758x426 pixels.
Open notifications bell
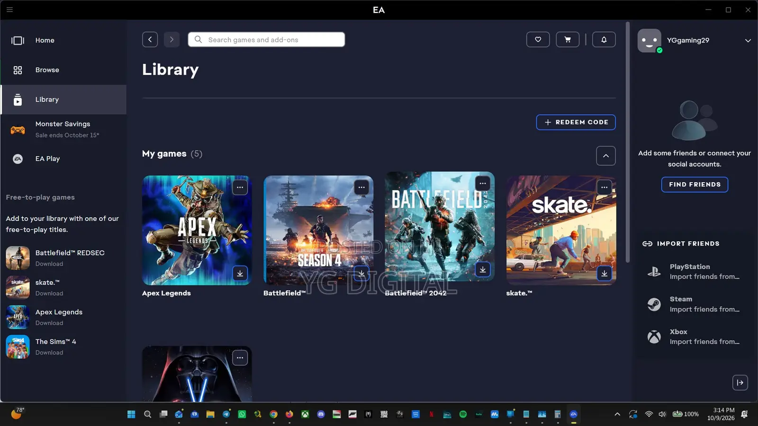coord(604,40)
